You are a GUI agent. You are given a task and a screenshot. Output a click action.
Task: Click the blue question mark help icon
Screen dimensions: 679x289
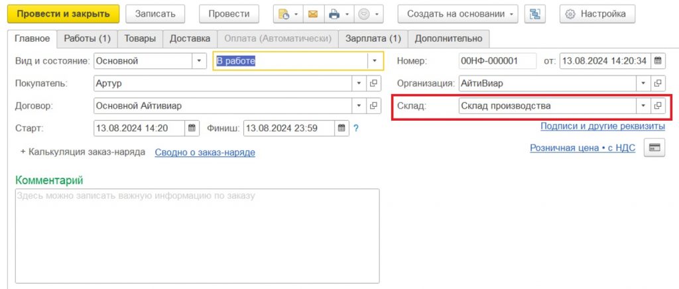click(x=356, y=128)
